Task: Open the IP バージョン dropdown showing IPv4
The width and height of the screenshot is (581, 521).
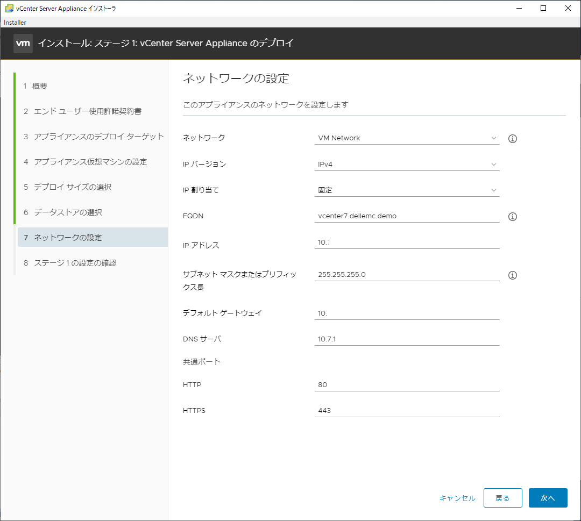Action: coord(407,164)
